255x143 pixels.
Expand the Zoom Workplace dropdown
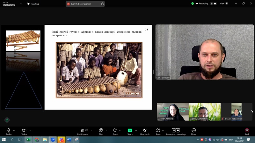pos(21,4)
